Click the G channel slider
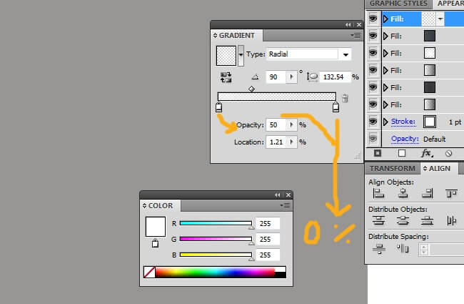Viewport: 464px width, 304px height. point(216,239)
